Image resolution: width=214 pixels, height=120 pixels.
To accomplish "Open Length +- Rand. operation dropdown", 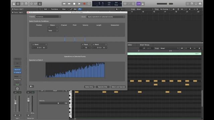I will [x=100, y=44].
